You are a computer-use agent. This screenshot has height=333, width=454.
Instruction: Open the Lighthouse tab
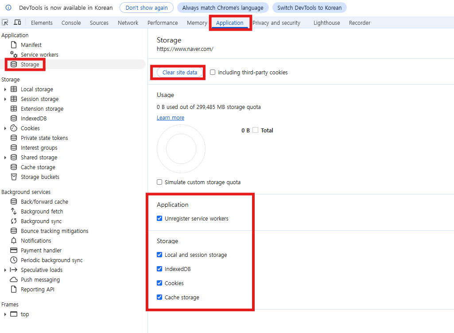(326, 23)
